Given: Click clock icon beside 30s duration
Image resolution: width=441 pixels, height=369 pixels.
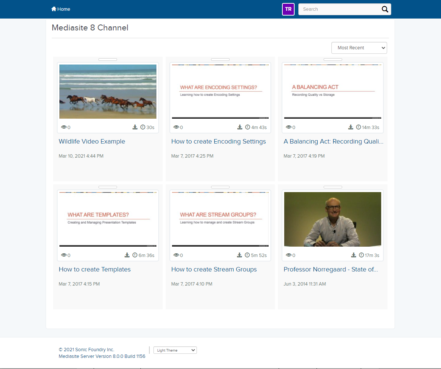Looking at the screenshot, I should click(143, 127).
